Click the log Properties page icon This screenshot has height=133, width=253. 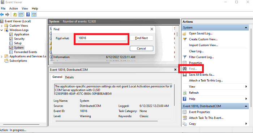(x=185, y=63)
